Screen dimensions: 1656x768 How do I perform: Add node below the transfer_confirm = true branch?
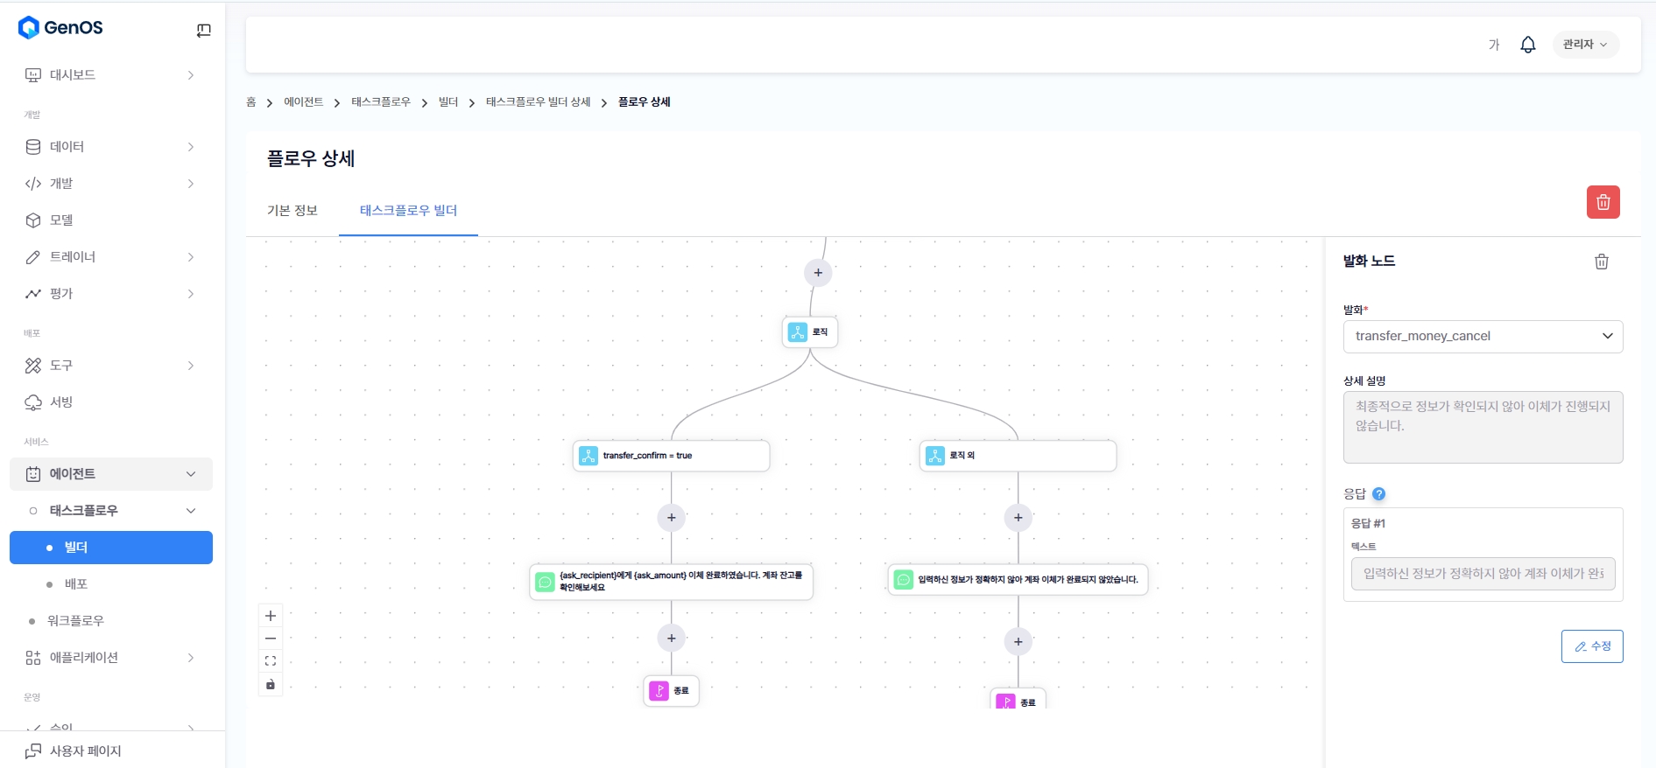pyautogui.click(x=671, y=518)
